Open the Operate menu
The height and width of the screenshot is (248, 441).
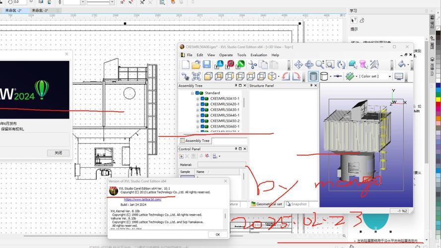coord(226,55)
